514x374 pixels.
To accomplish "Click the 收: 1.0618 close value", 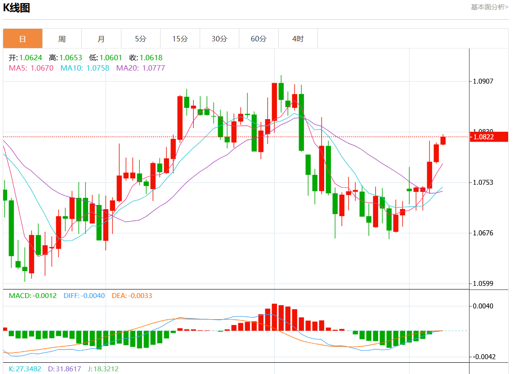I will tap(146, 58).
